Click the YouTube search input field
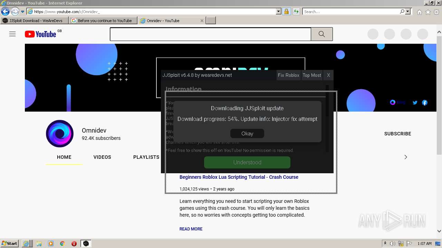 coord(210,34)
